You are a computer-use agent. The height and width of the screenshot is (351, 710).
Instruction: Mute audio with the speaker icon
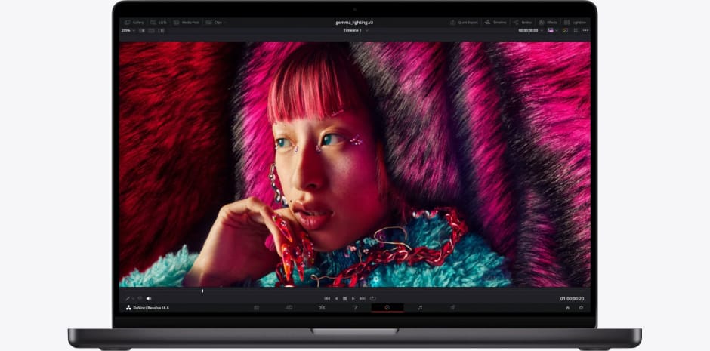(x=149, y=298)
